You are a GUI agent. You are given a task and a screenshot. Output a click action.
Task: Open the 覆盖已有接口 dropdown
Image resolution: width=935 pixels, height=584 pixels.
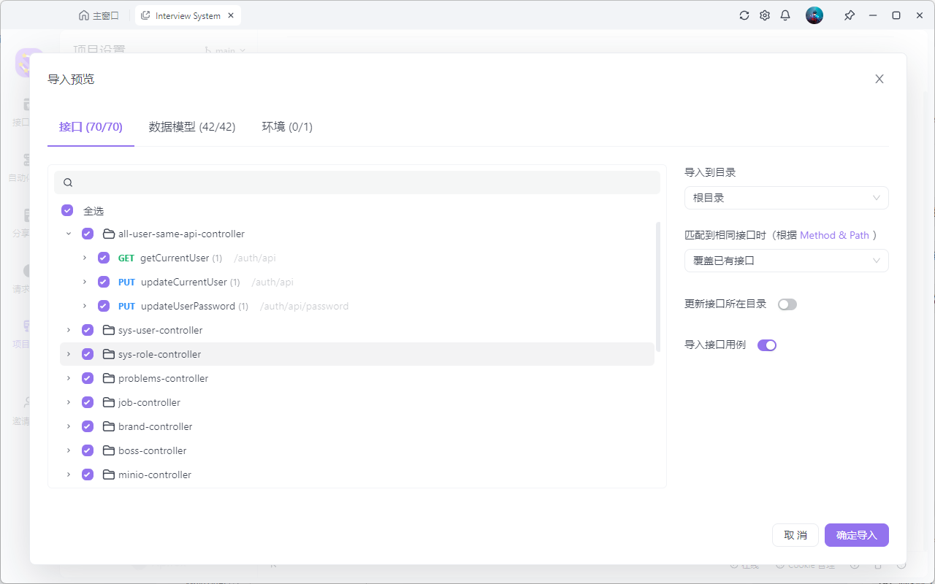[786, 261]
